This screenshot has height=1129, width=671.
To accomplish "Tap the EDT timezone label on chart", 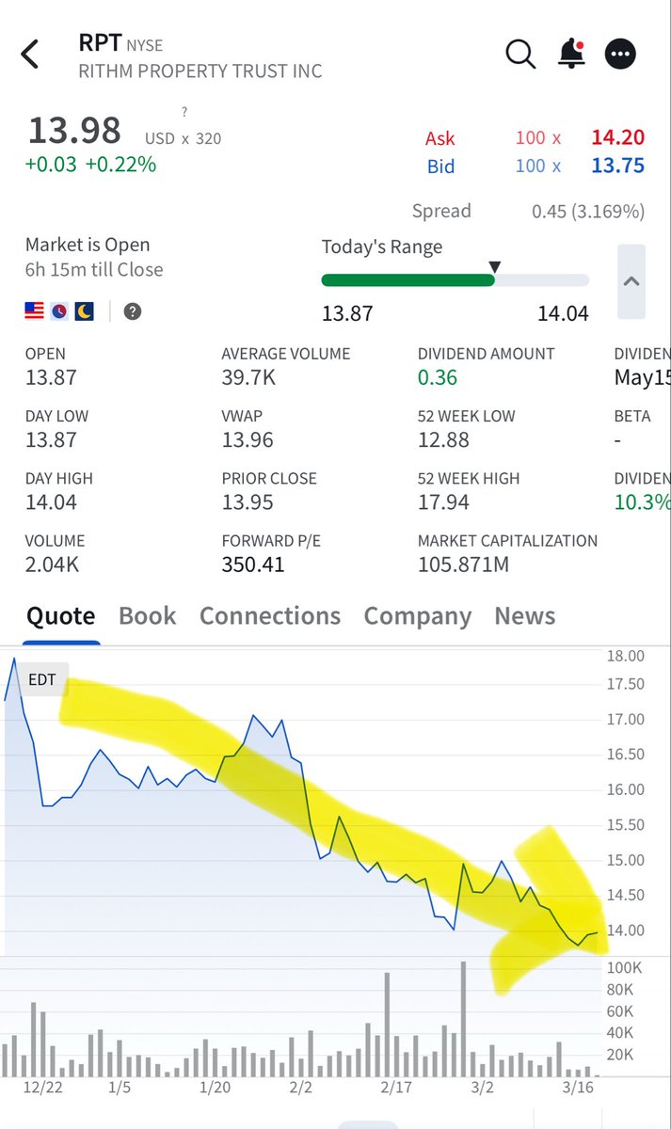I will coord(42,679).
